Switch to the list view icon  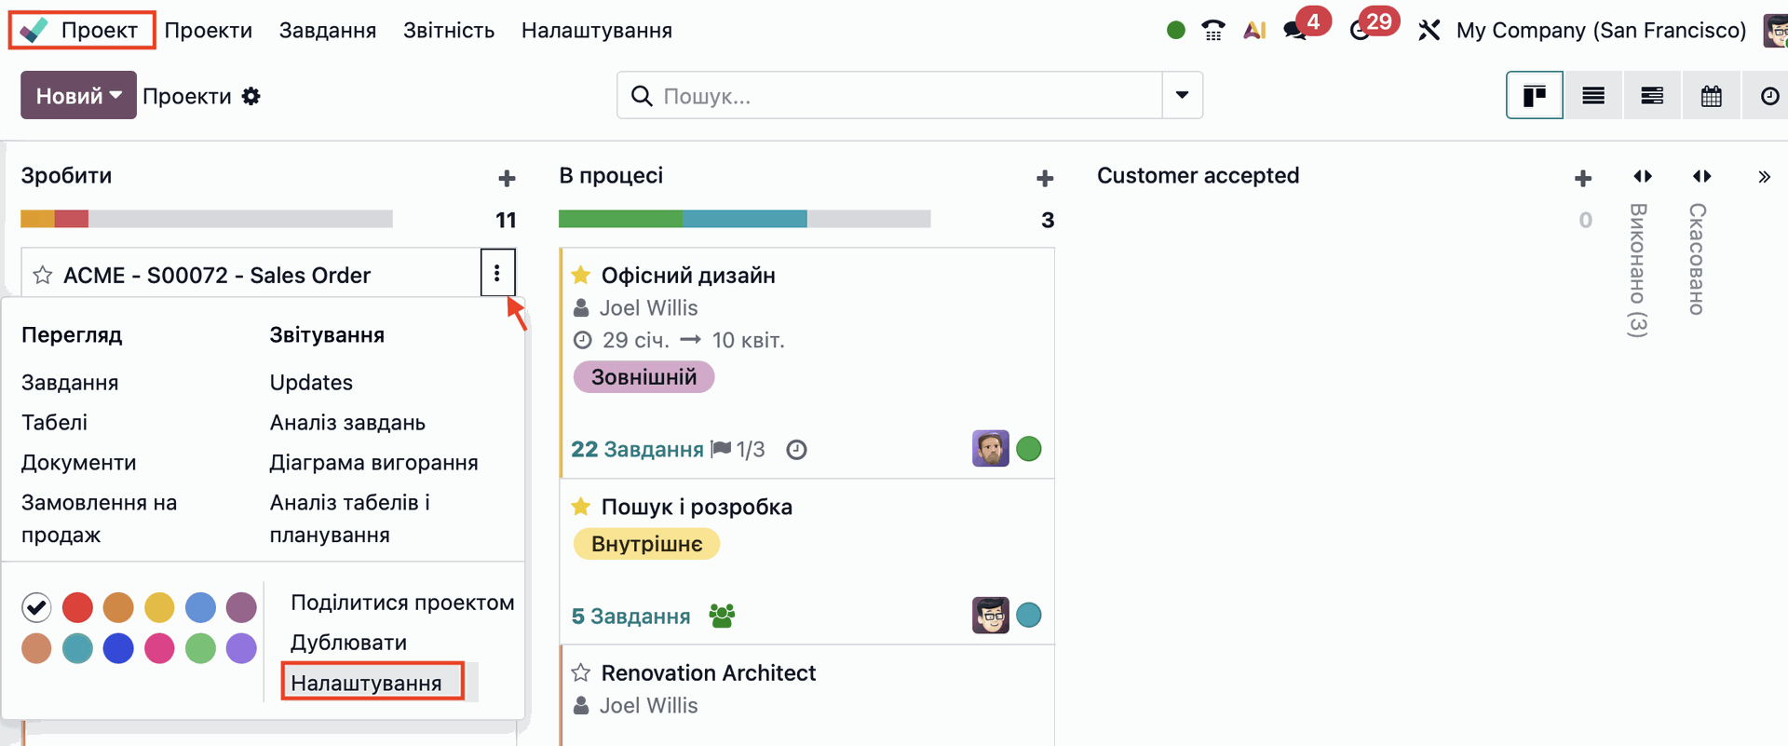point(1593,96)
